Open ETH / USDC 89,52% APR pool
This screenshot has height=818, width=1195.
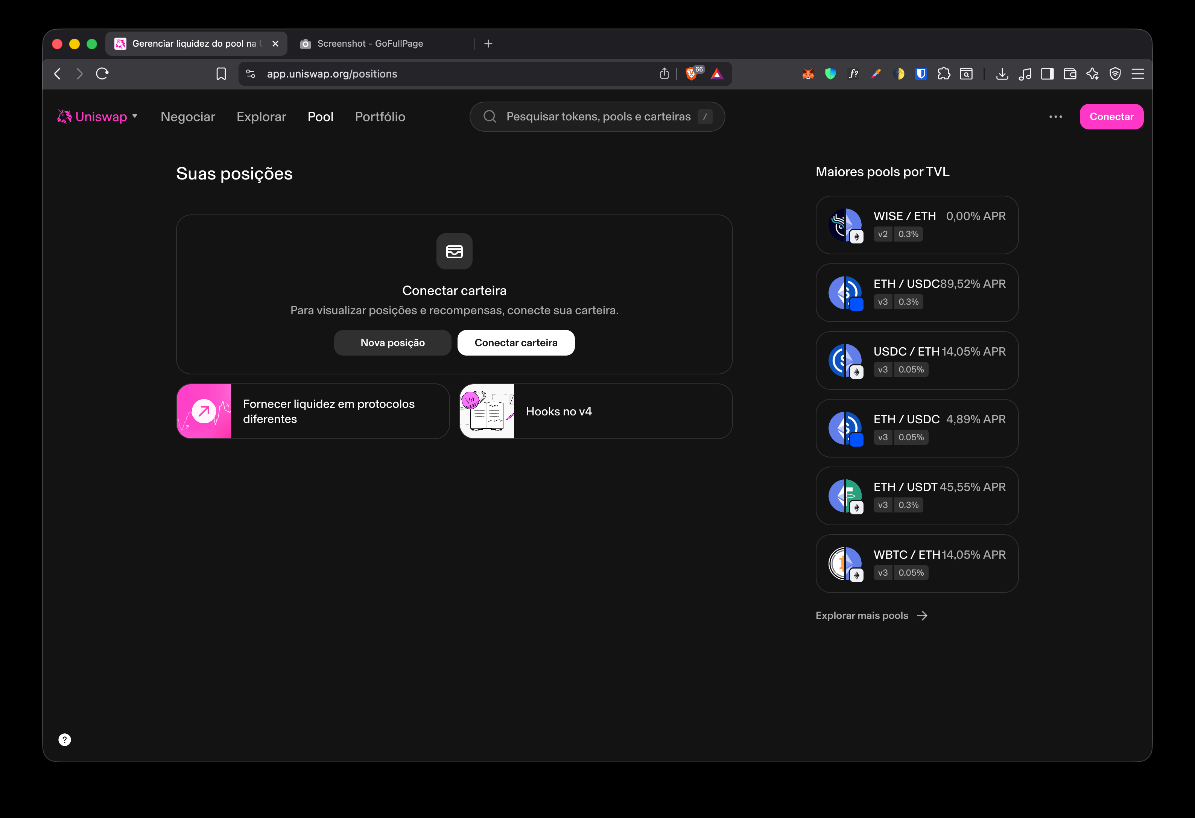[917, 293]
